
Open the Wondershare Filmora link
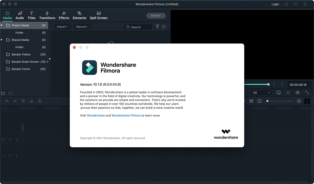click(x=126, y=115)
